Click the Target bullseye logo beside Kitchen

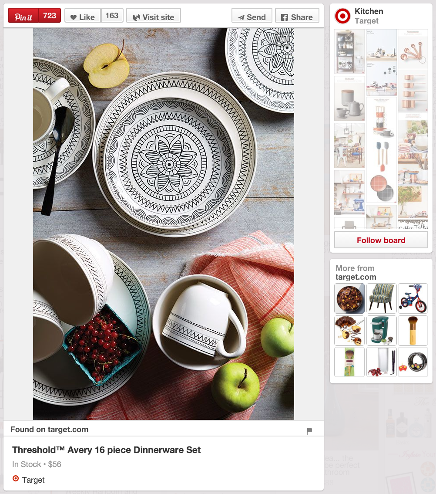(342, 16)
